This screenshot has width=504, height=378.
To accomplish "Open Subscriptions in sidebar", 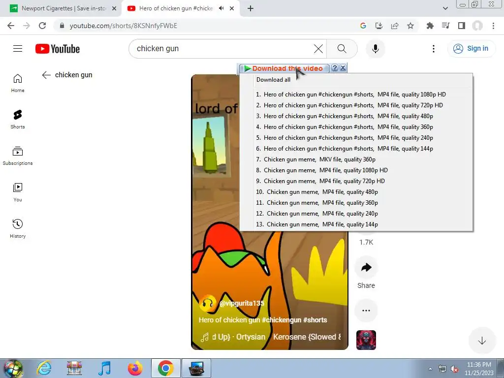I will click(x=18, y=156).
